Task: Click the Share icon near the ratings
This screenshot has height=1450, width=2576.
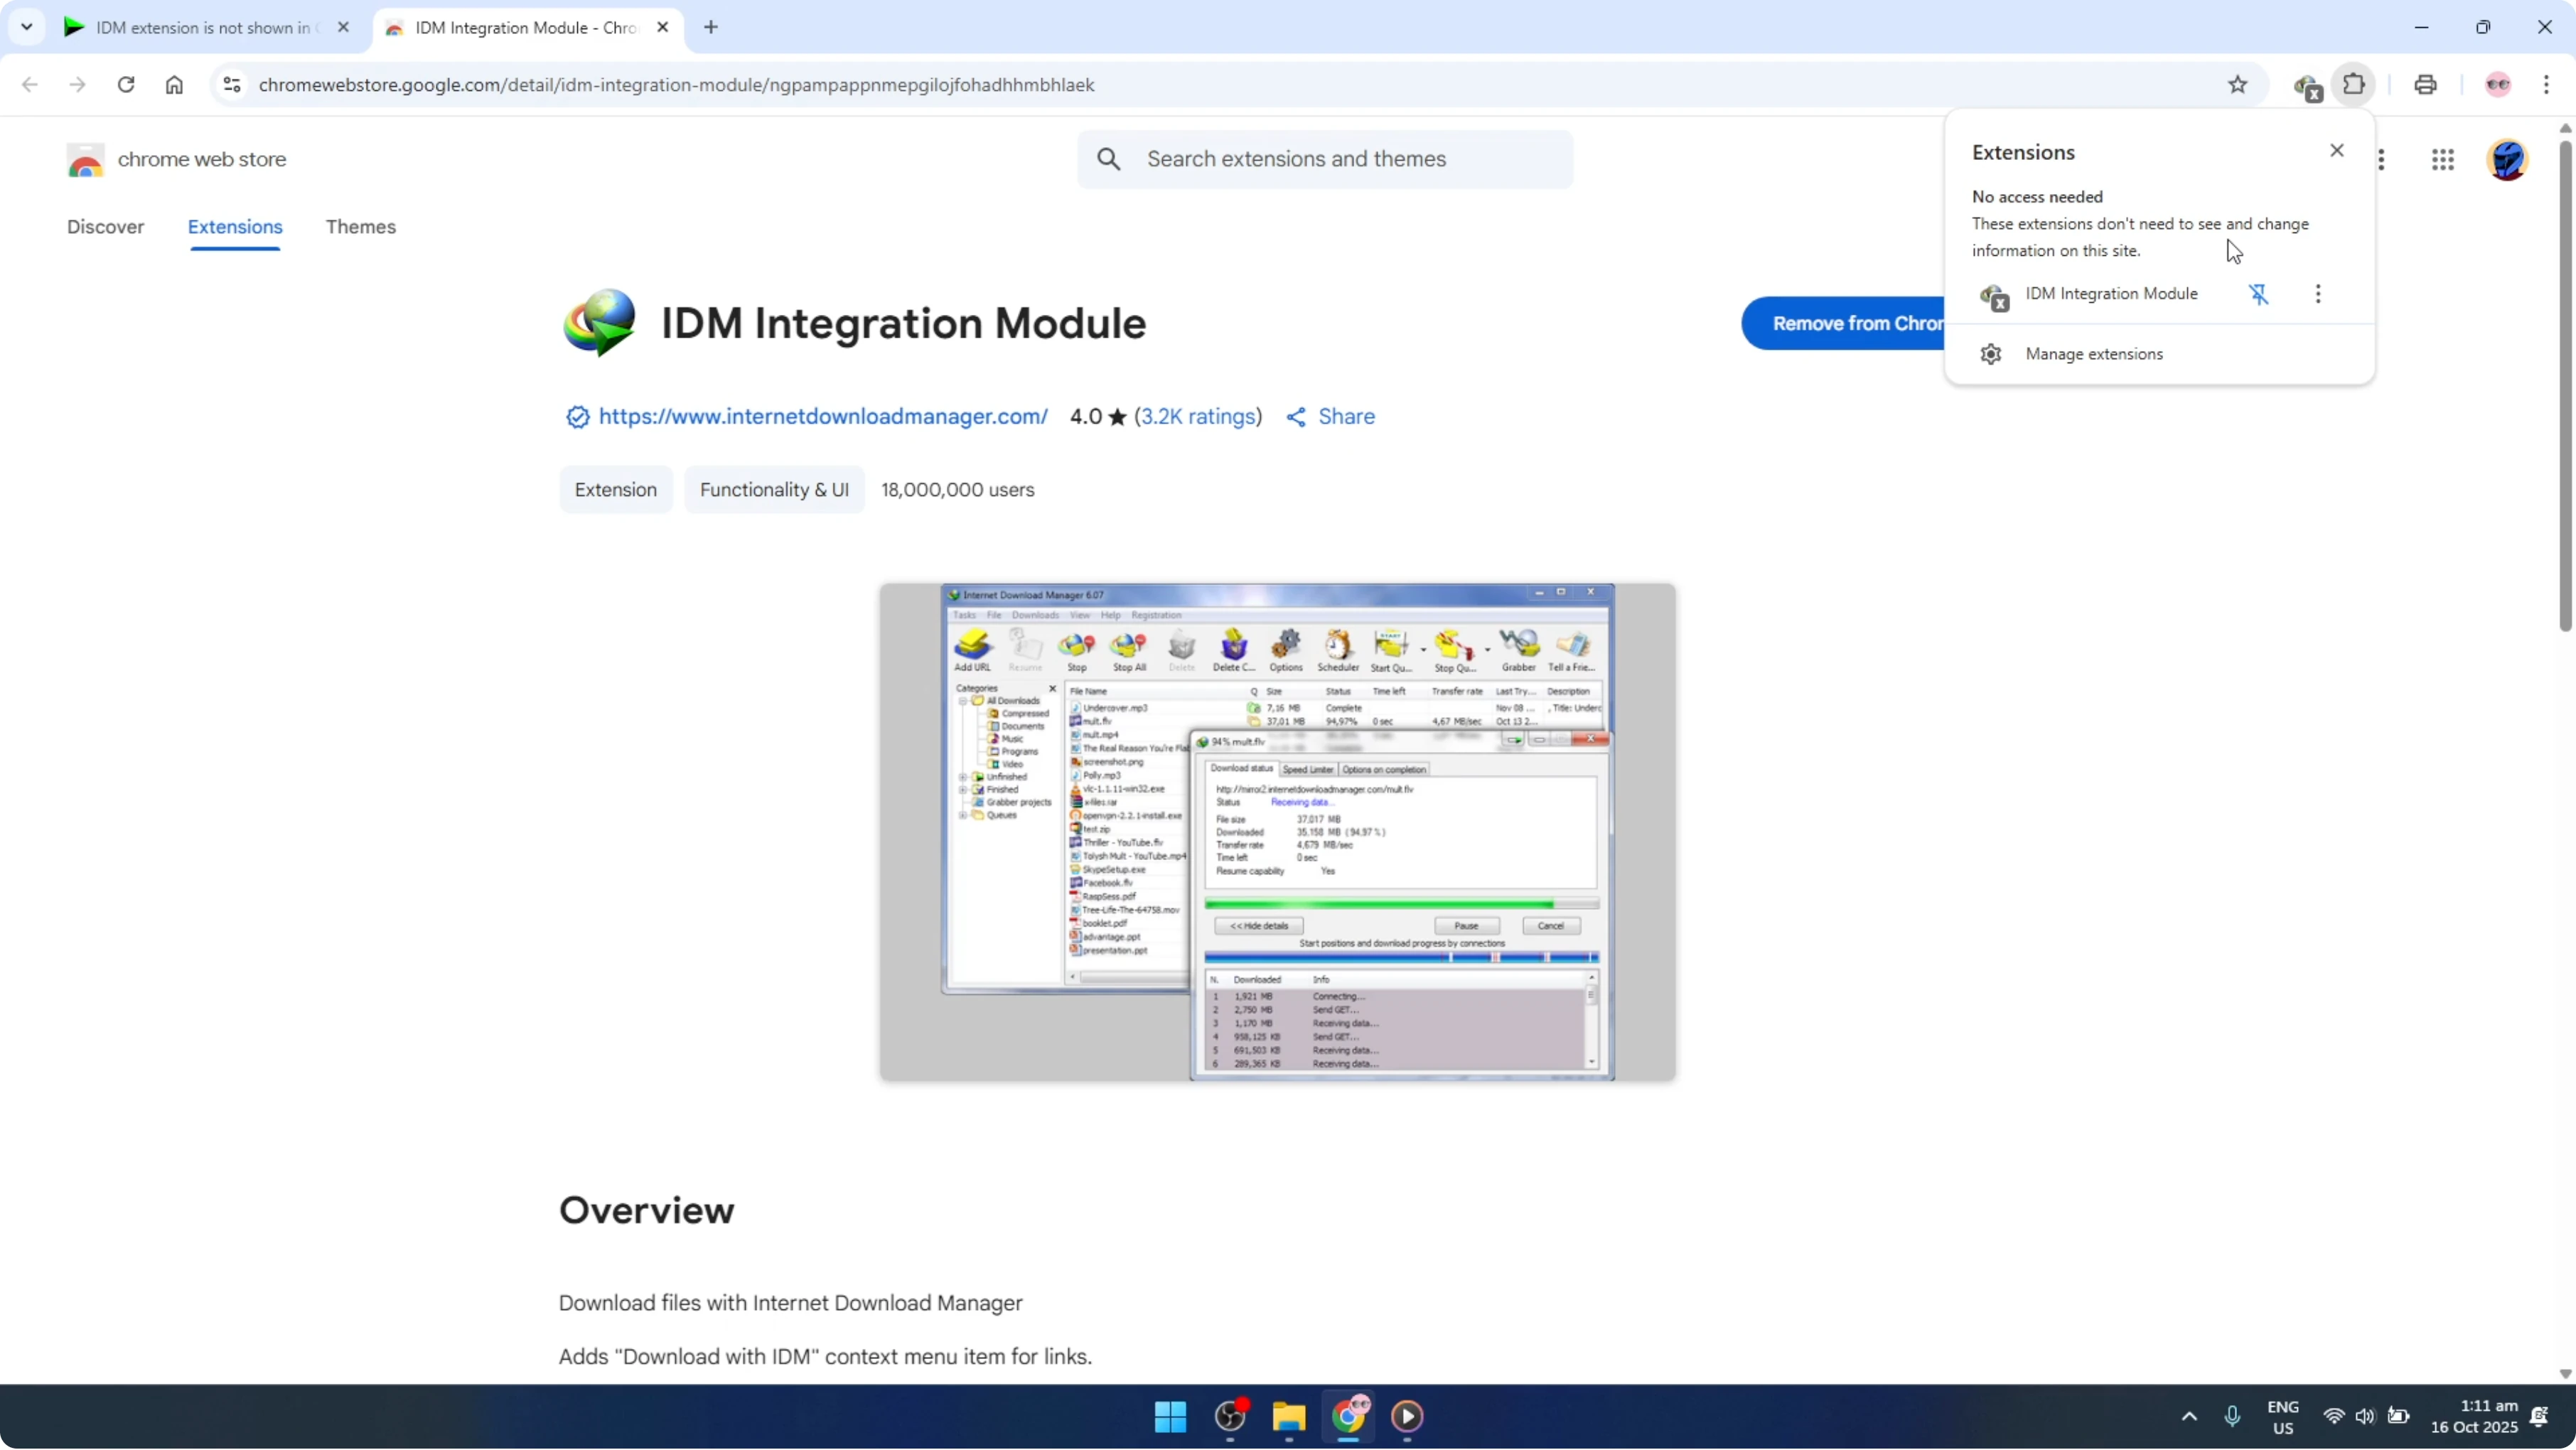Action: pos(1296,416)
